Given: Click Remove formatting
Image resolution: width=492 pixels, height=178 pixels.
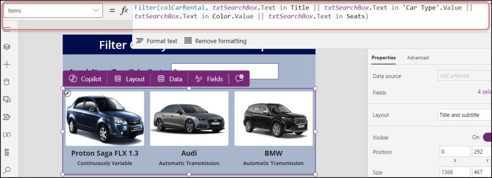Looking at the screenshot, I should [x=215, y=41].
